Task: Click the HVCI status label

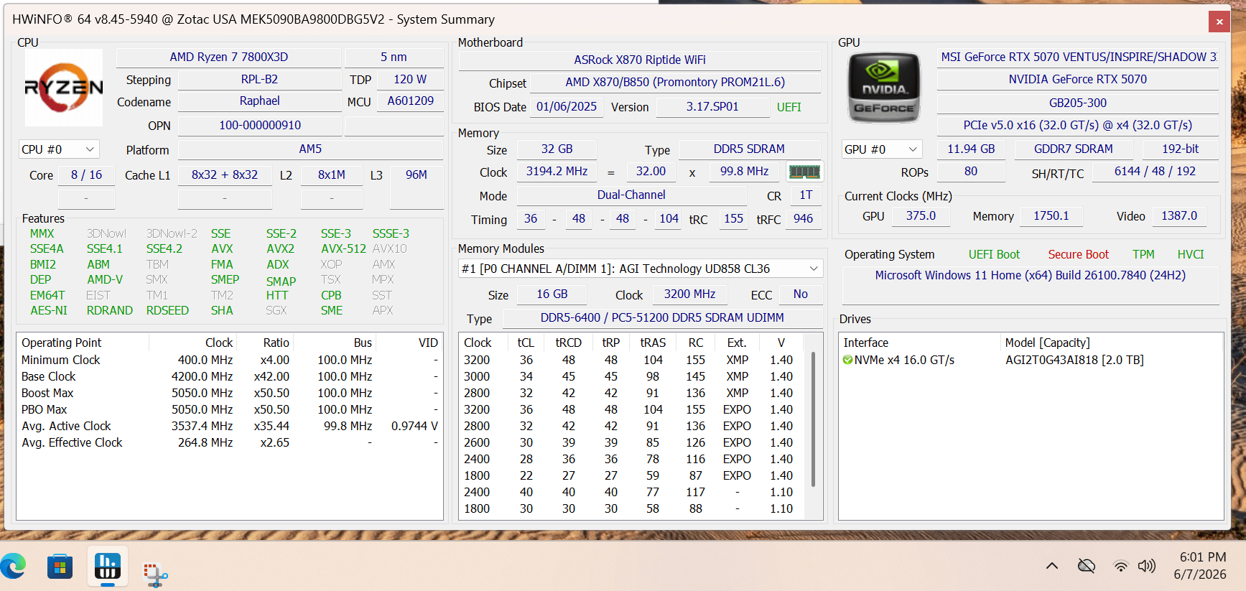Action: tap(1191, 254)
